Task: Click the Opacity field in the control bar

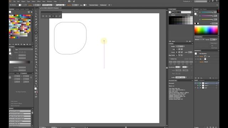Action: (75, 5)
